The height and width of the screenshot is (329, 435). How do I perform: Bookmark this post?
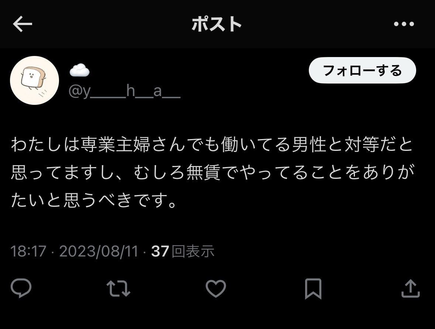(x=313, y=289)
